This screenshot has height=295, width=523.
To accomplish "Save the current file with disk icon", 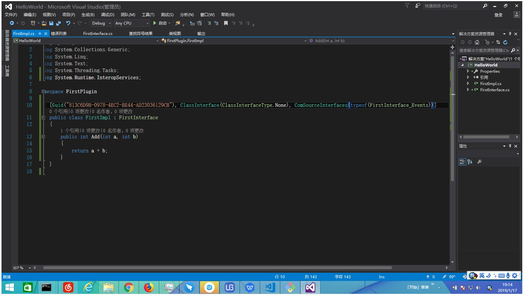I will click(52, 23).
